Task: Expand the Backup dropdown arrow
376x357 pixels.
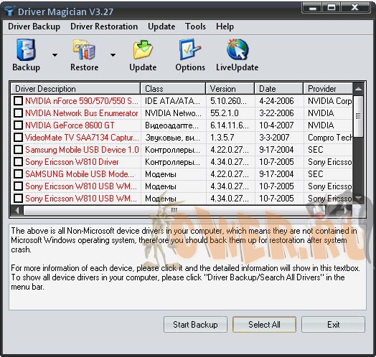Action: (55, 55)
